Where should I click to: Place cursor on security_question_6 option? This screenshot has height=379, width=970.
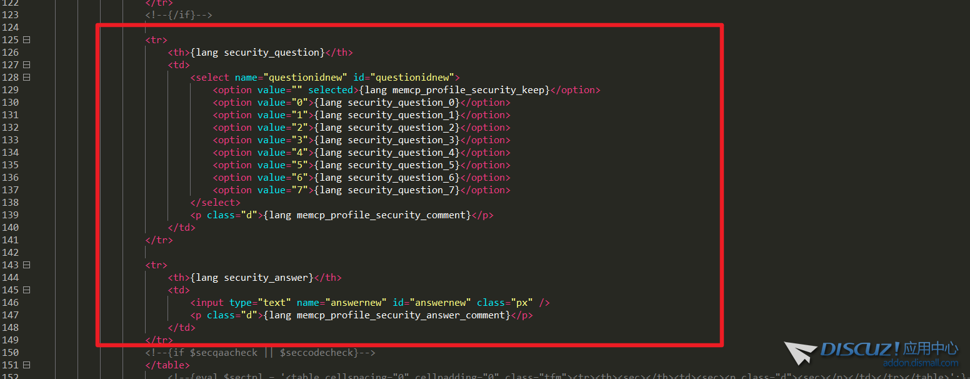[x=361, y=178]
